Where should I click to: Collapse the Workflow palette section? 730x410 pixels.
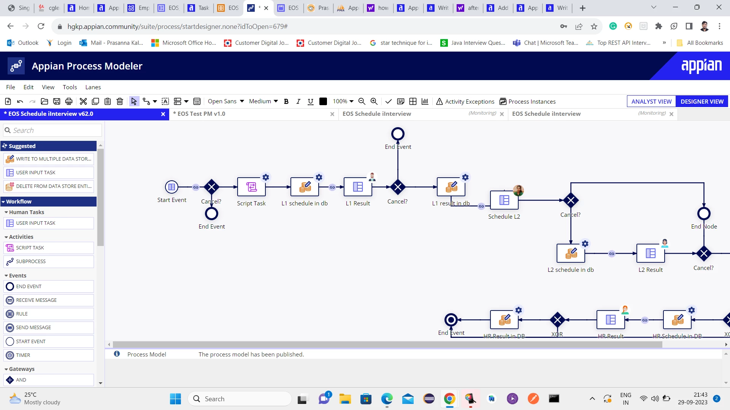pyautogui.click(x=49, y=202)
